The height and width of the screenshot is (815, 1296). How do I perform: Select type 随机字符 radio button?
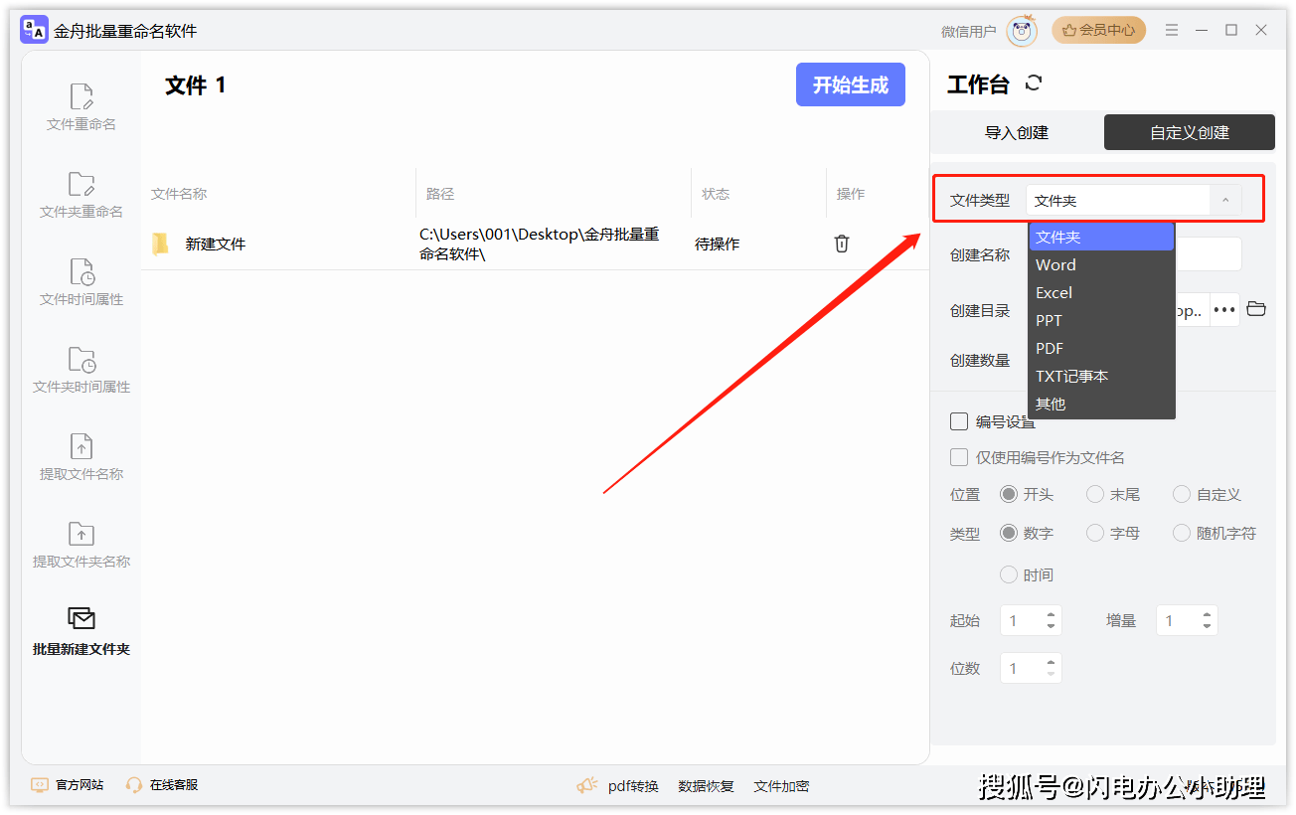pos(1182,533)
